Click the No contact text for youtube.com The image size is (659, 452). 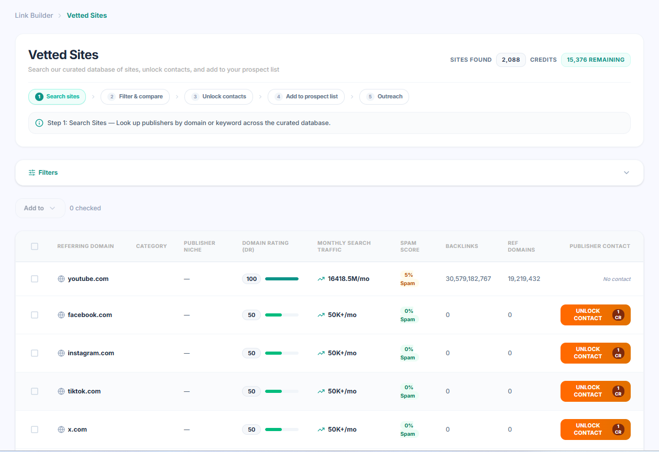click(617, 279)
